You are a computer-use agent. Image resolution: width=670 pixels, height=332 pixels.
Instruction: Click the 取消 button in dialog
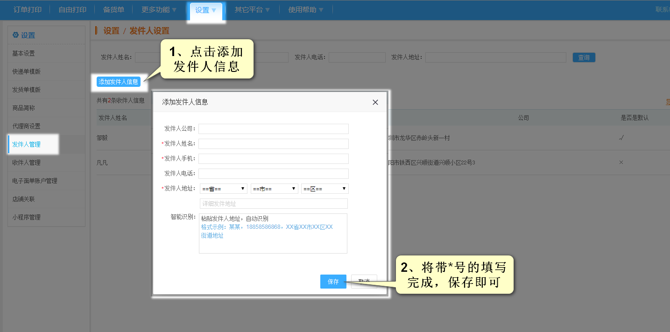(364, 282)
